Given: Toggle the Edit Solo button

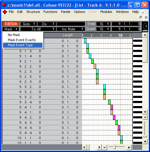Looking at the screenshot, I should [x=11, y=24].
